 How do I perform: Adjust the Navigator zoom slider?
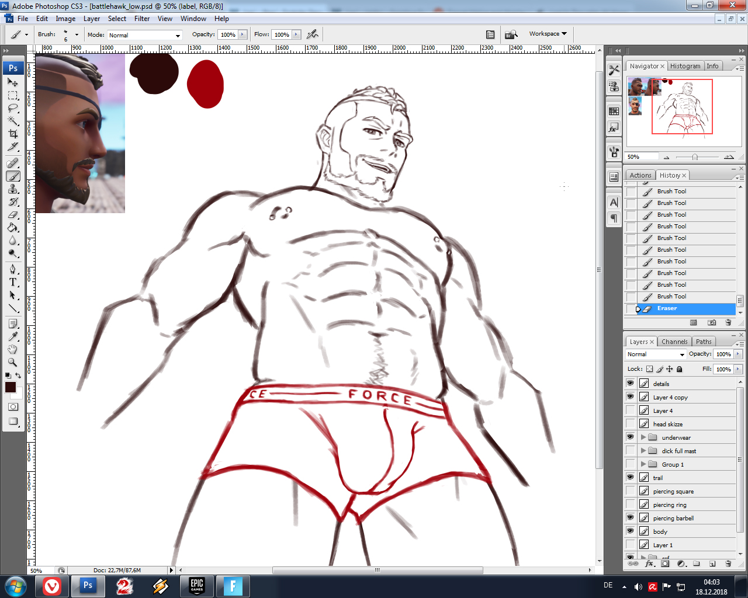click(x=694, y=157)
